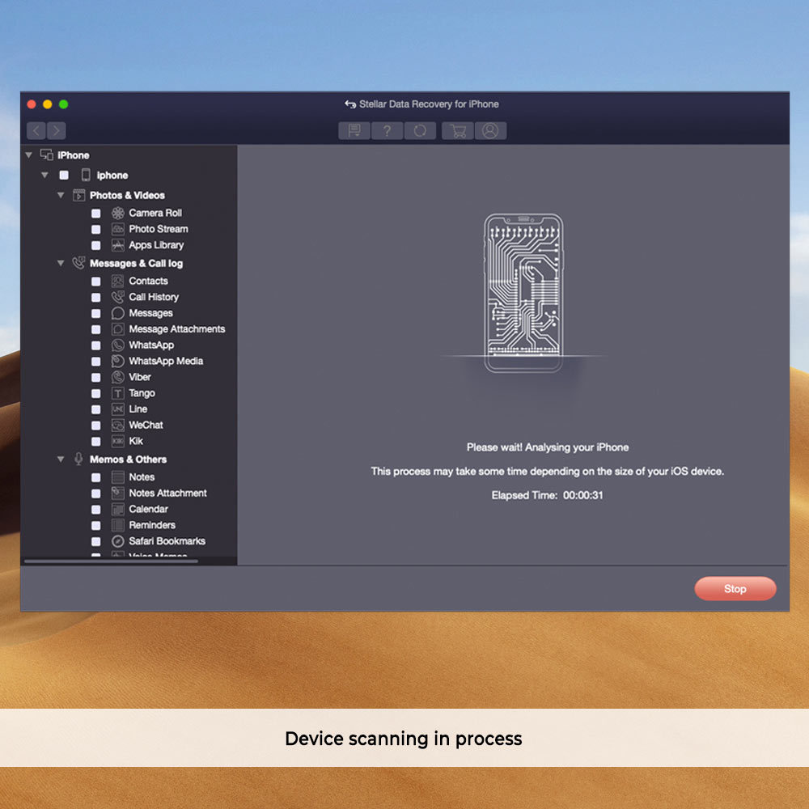Check the Camera Roll checkbox

96,213
